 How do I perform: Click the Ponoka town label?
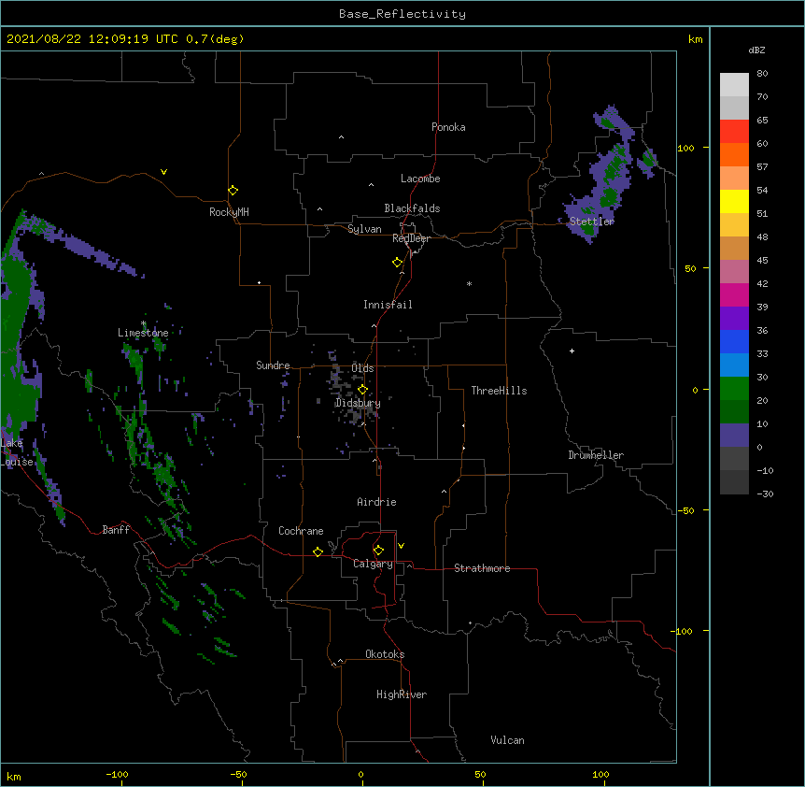(x=448, y=127)
